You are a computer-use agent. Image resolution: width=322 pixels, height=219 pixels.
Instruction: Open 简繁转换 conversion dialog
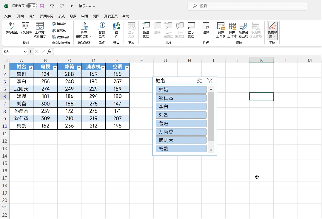point(61,37)
